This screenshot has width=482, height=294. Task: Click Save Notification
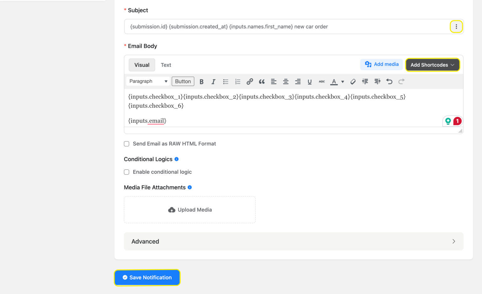(147, 277)
